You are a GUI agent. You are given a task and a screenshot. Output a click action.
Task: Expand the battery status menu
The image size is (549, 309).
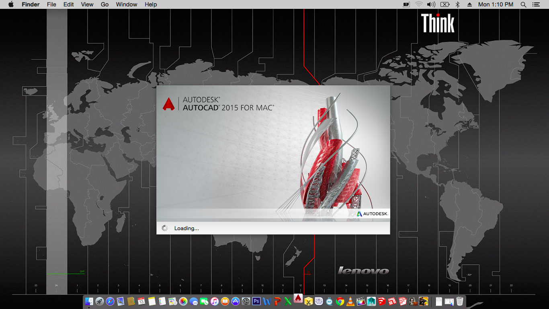click(x=445, y=4)
